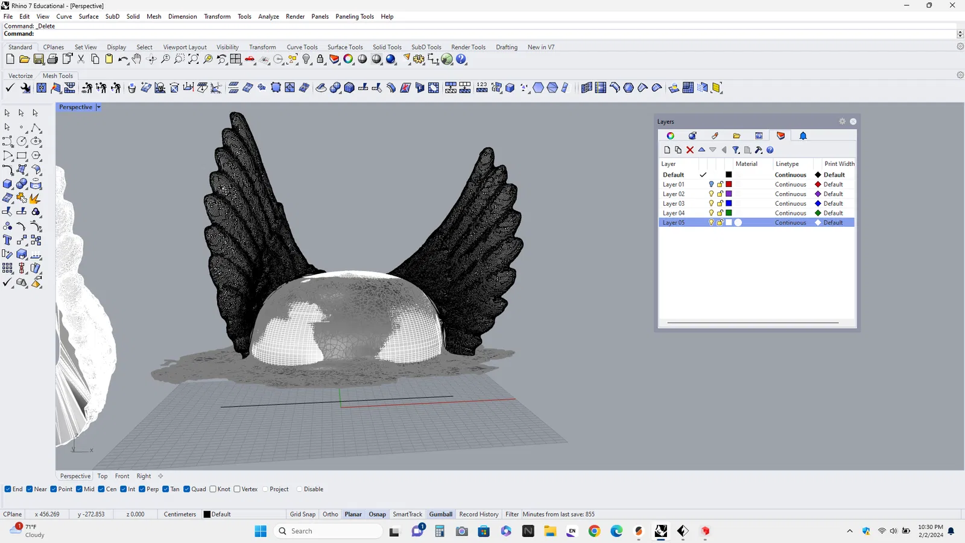
Task: Open the Layers panel tools hammer icon
Action: pyautogui.click(x=759, y=150)
